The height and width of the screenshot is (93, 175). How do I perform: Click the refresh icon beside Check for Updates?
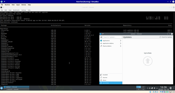pos(160,37)
